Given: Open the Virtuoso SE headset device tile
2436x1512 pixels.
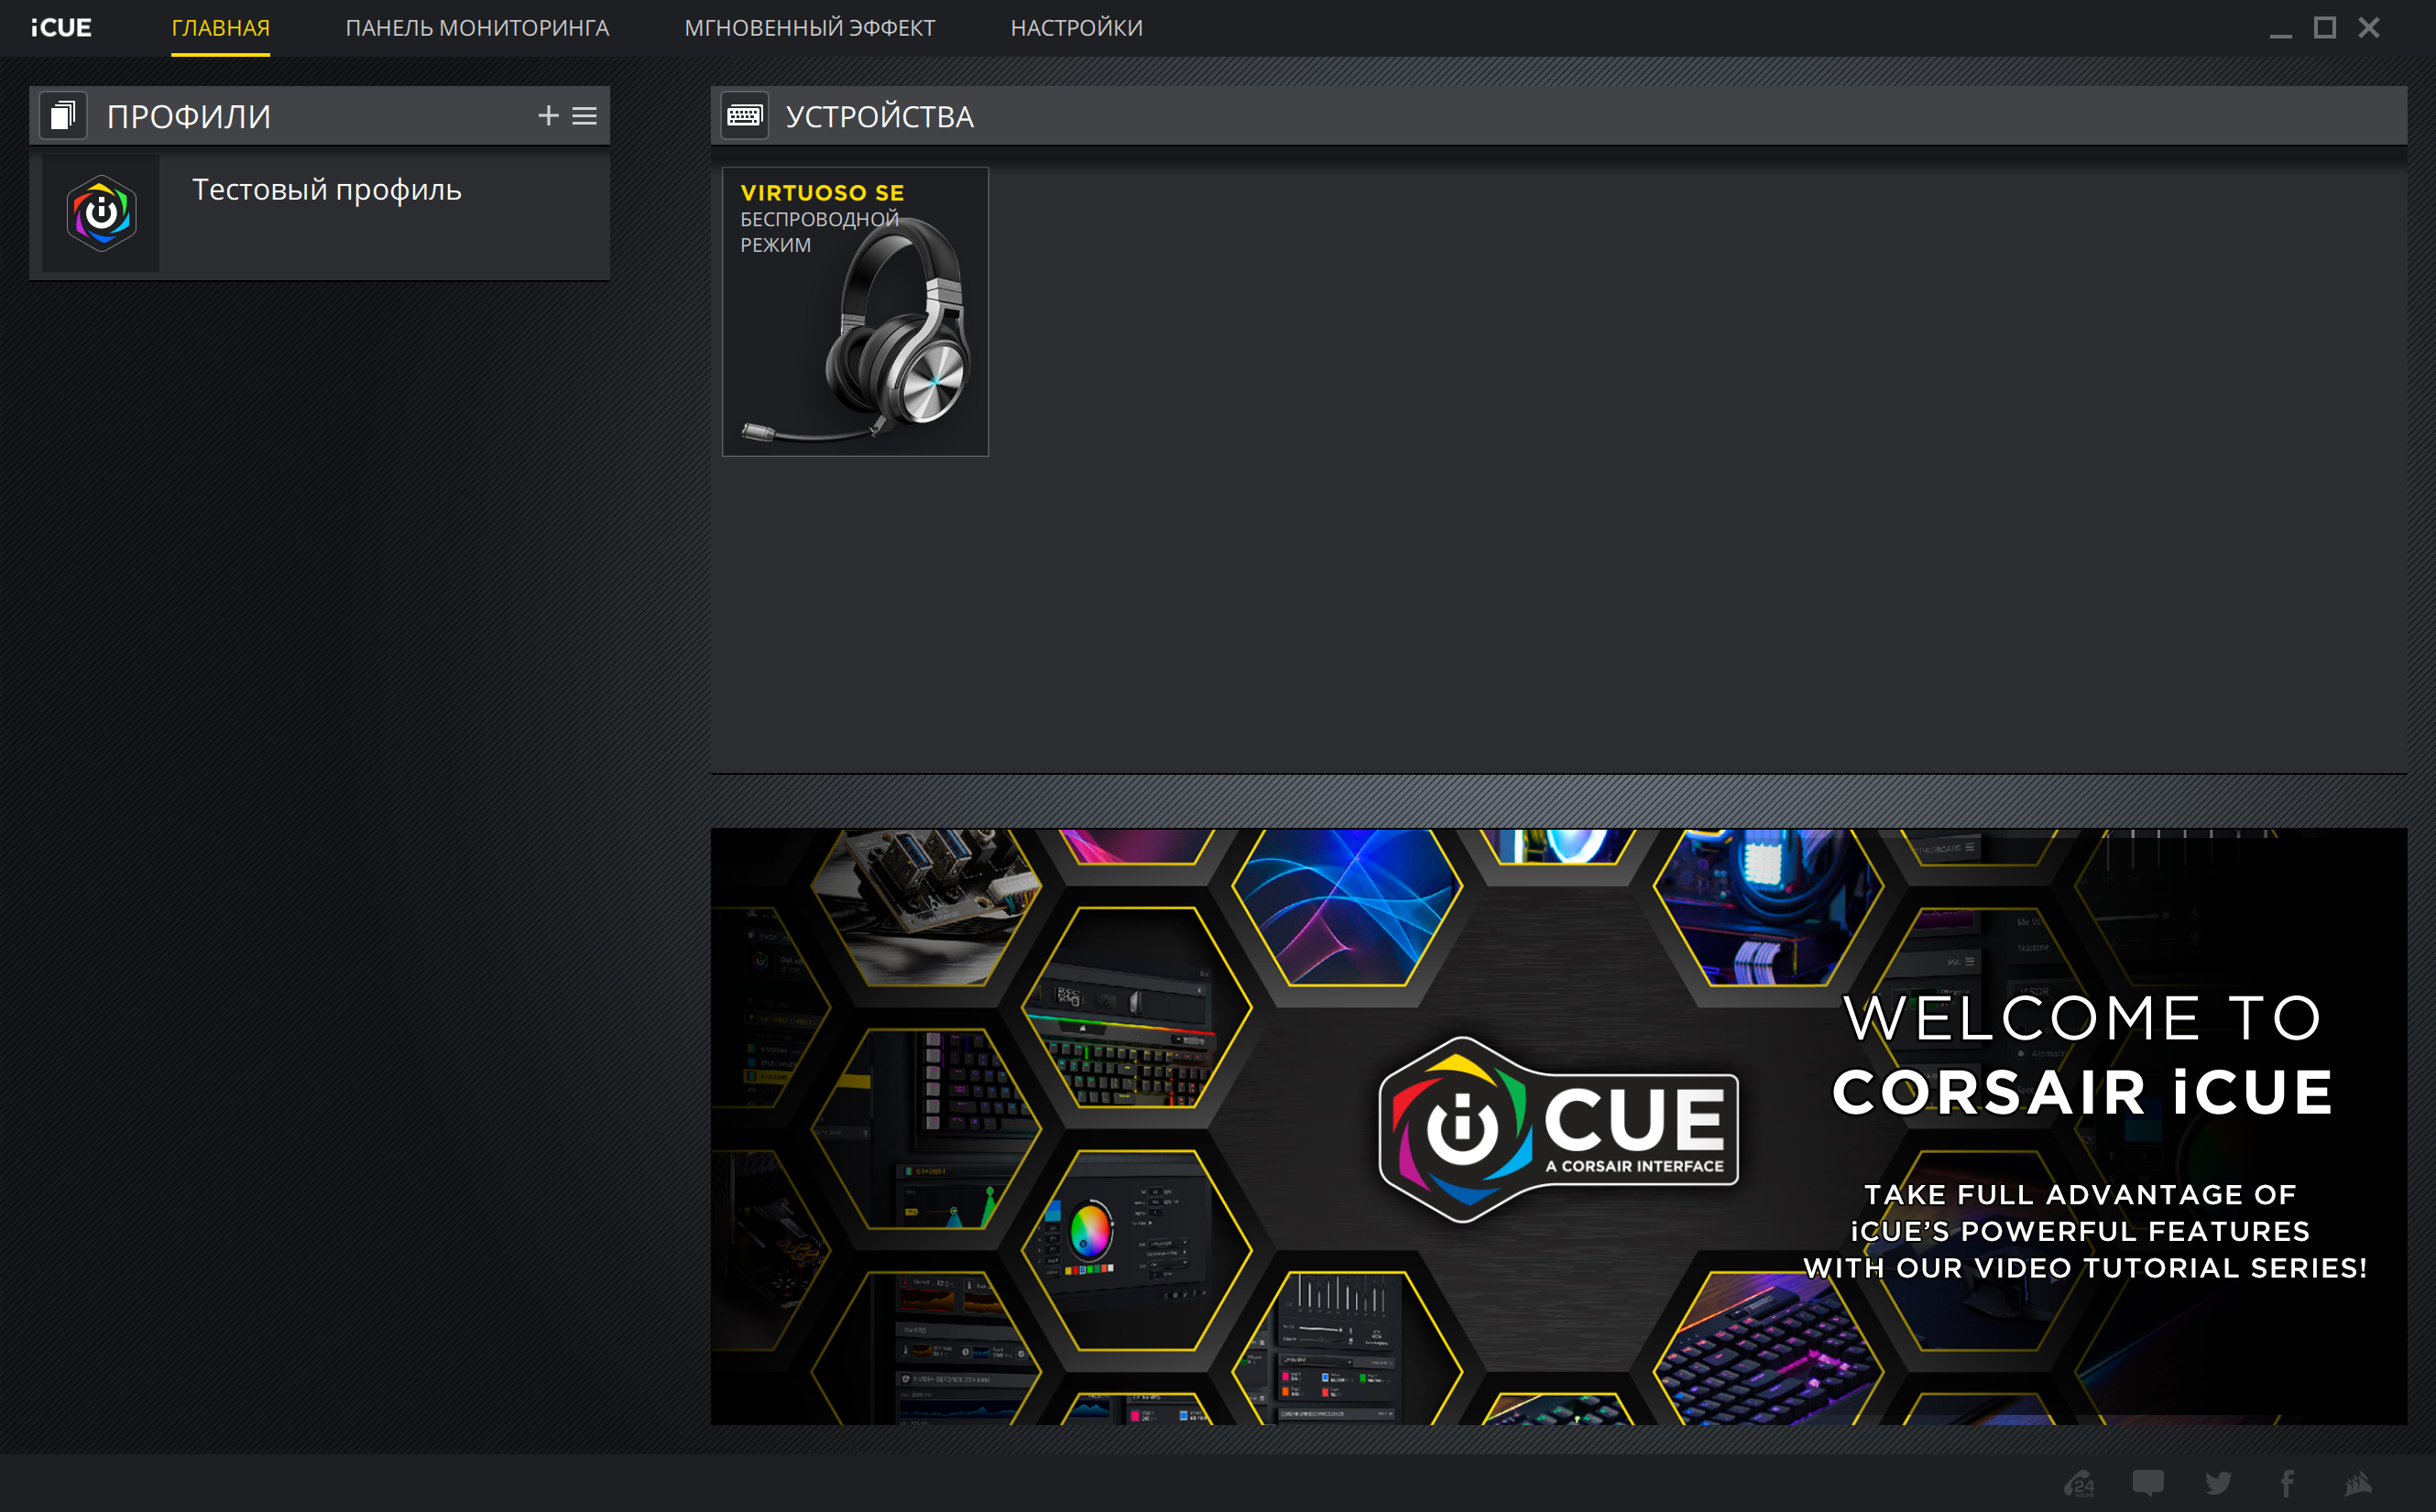Looking at the screenshot, I should point(856,312).
